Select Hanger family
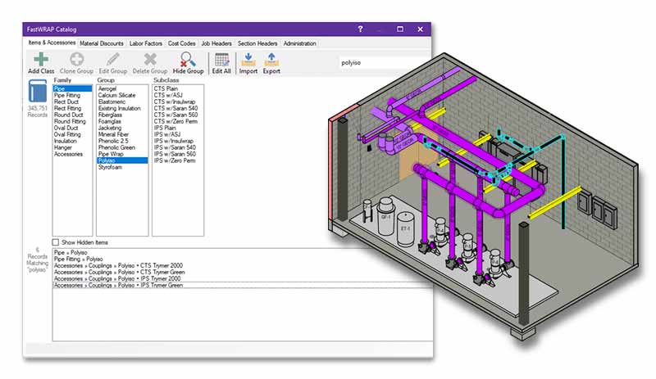The image size is (656, 379). click(72, 147)
